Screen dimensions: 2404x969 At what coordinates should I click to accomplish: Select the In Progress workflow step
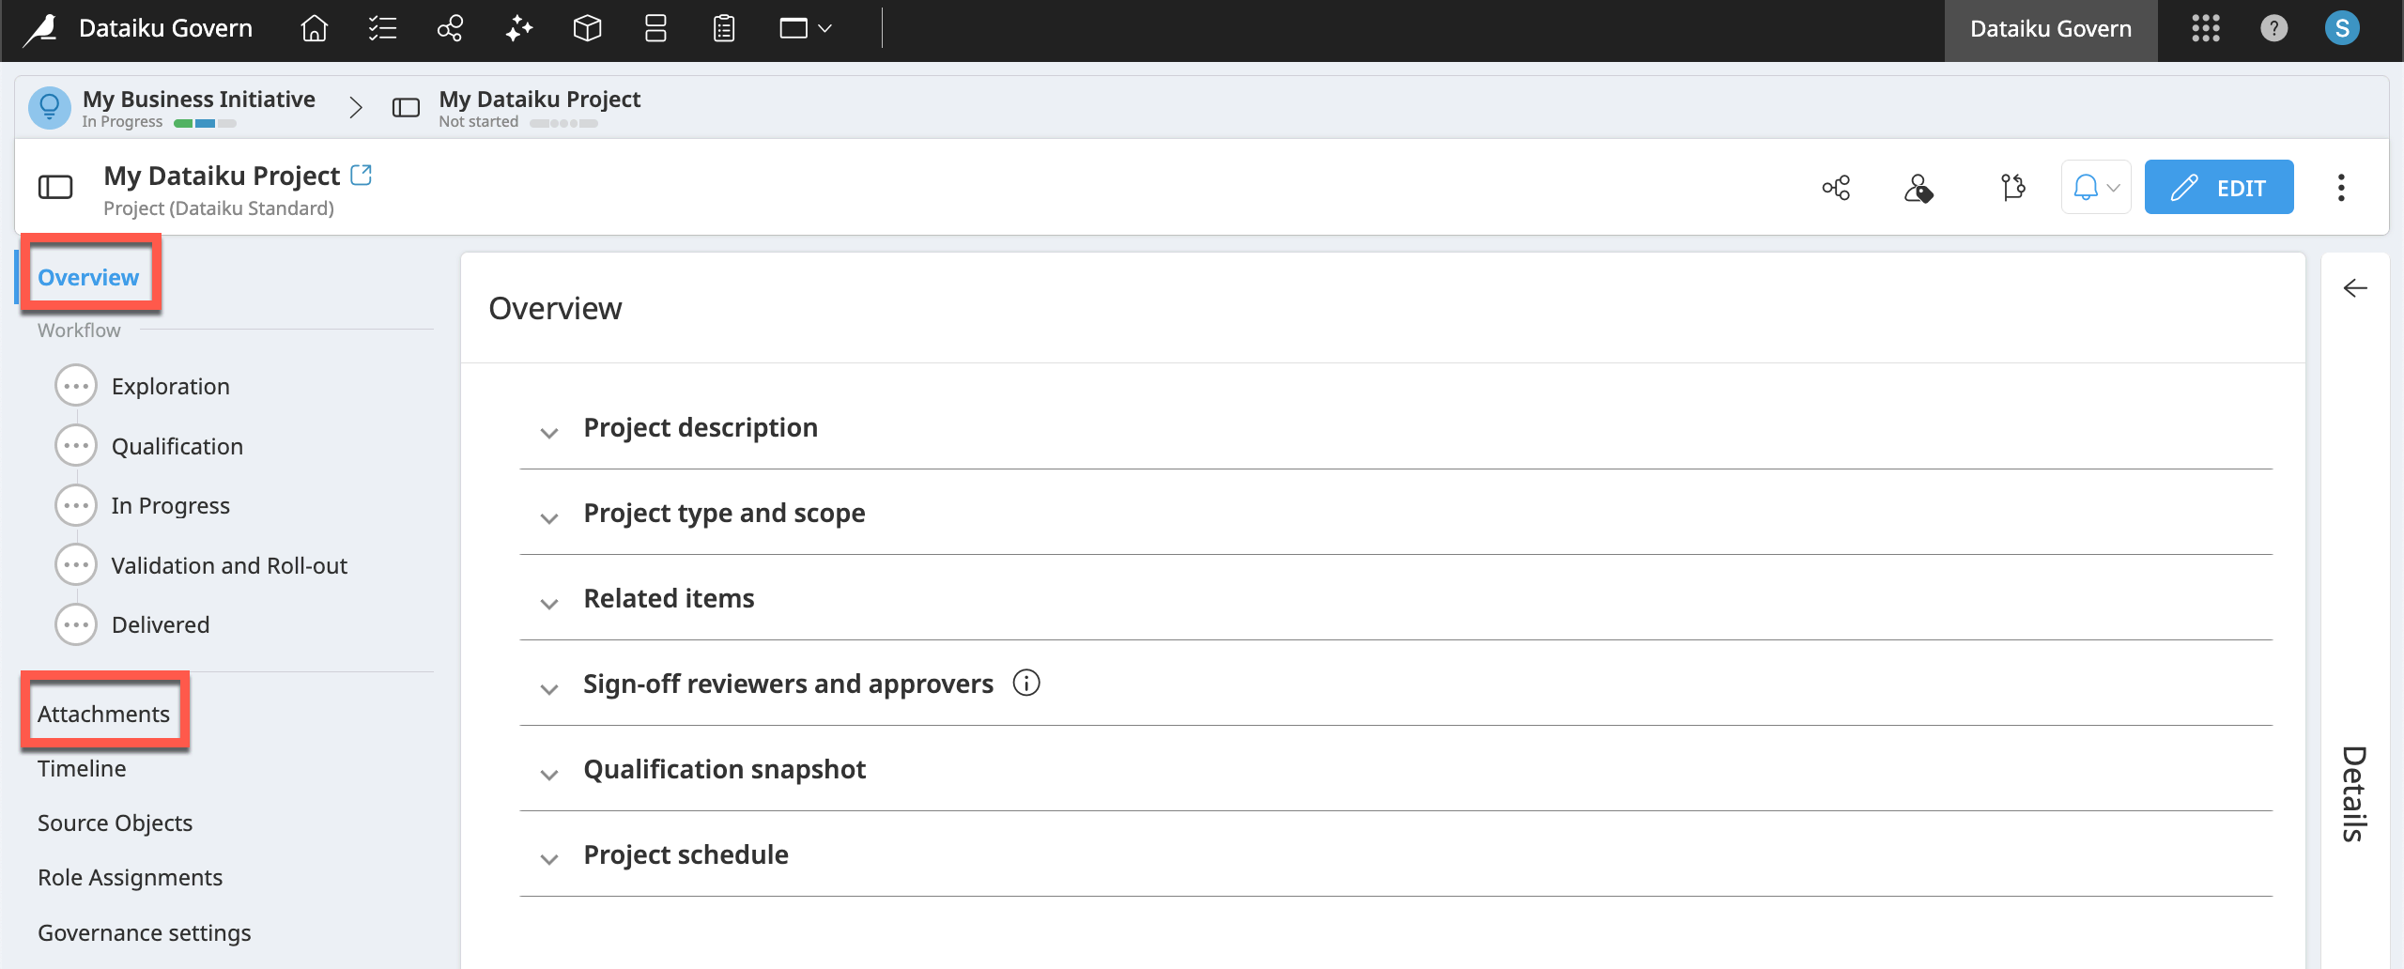pyautogui.click(x=171, y=505)
